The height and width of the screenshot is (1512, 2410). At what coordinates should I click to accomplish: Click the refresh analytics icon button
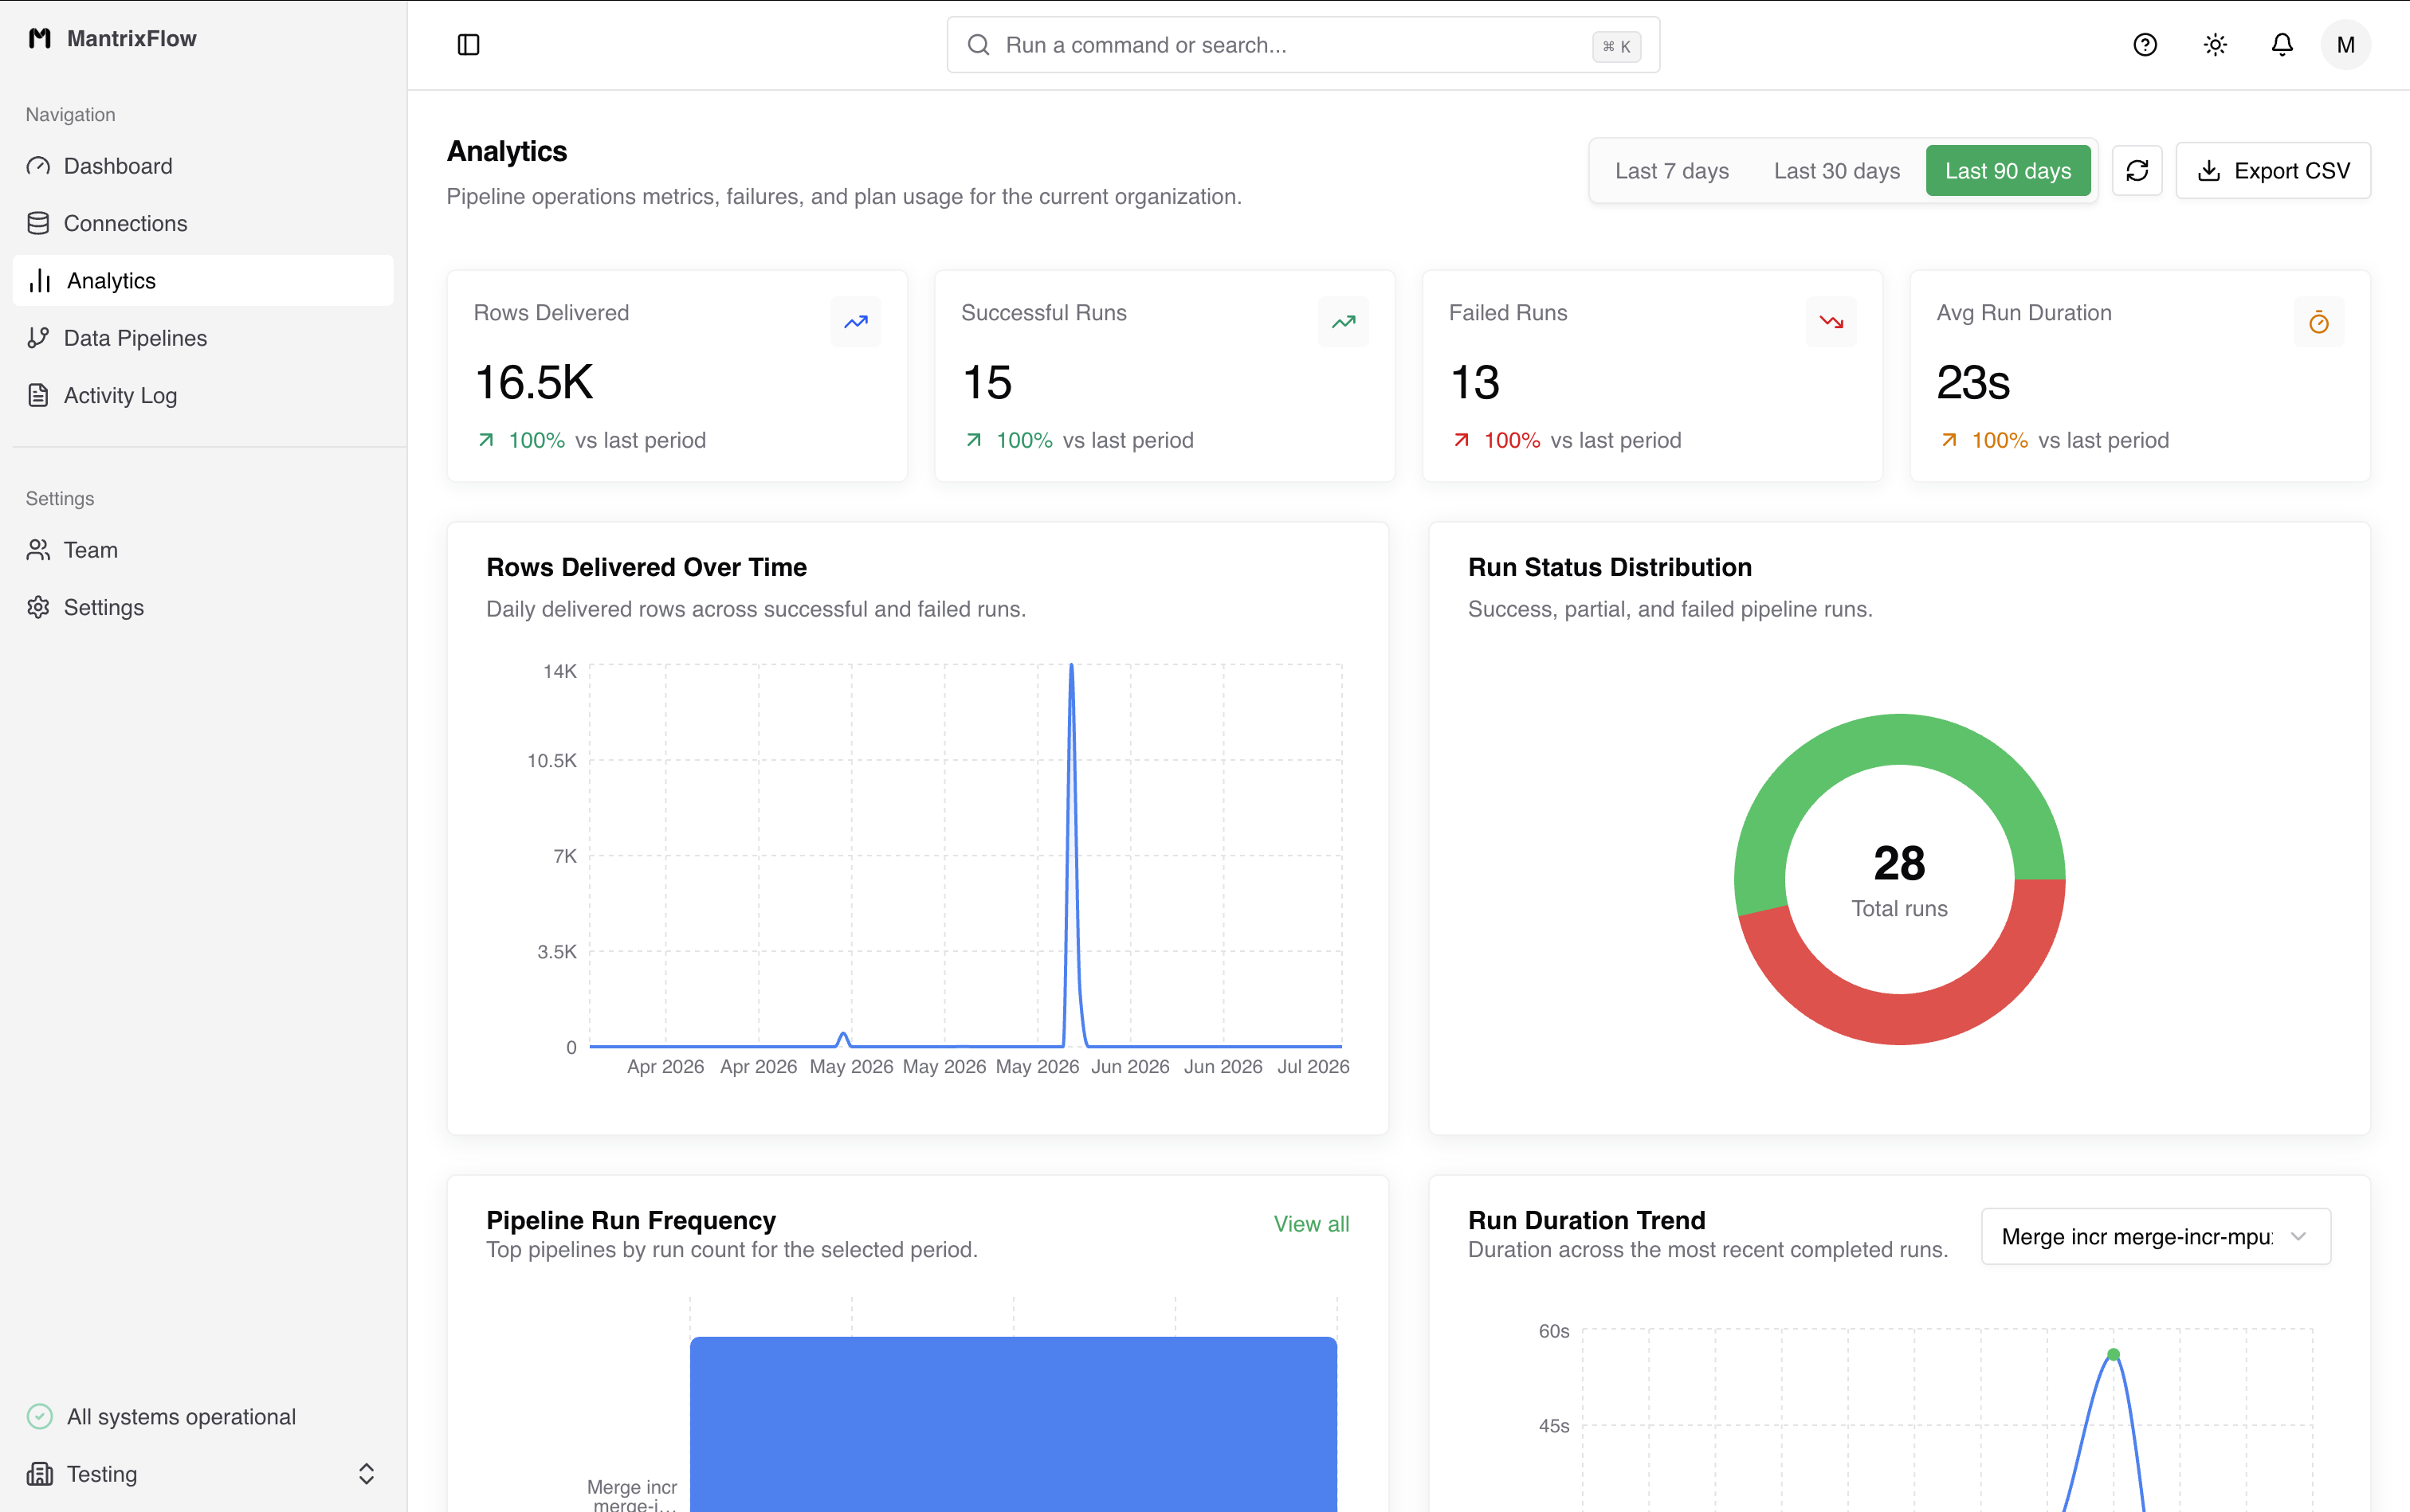tap(2137, 171)
